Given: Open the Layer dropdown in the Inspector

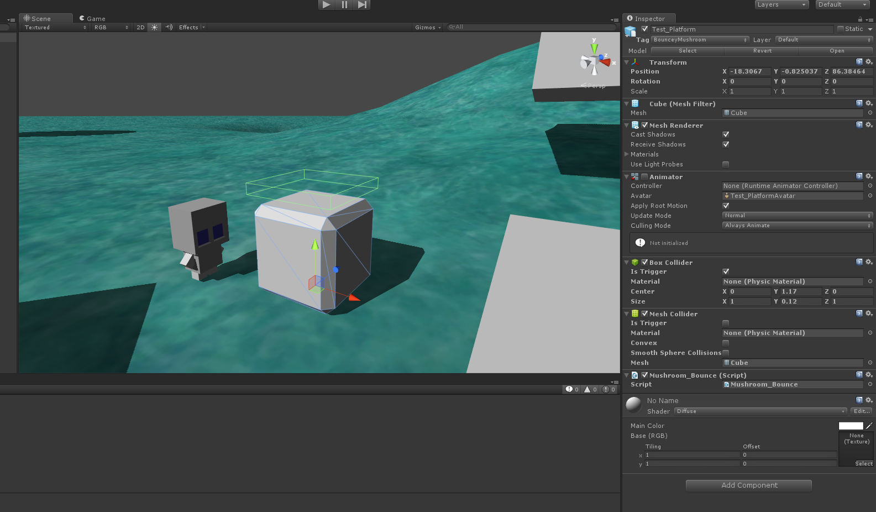Looking at the screenshot, I should [x=824, y=40].
